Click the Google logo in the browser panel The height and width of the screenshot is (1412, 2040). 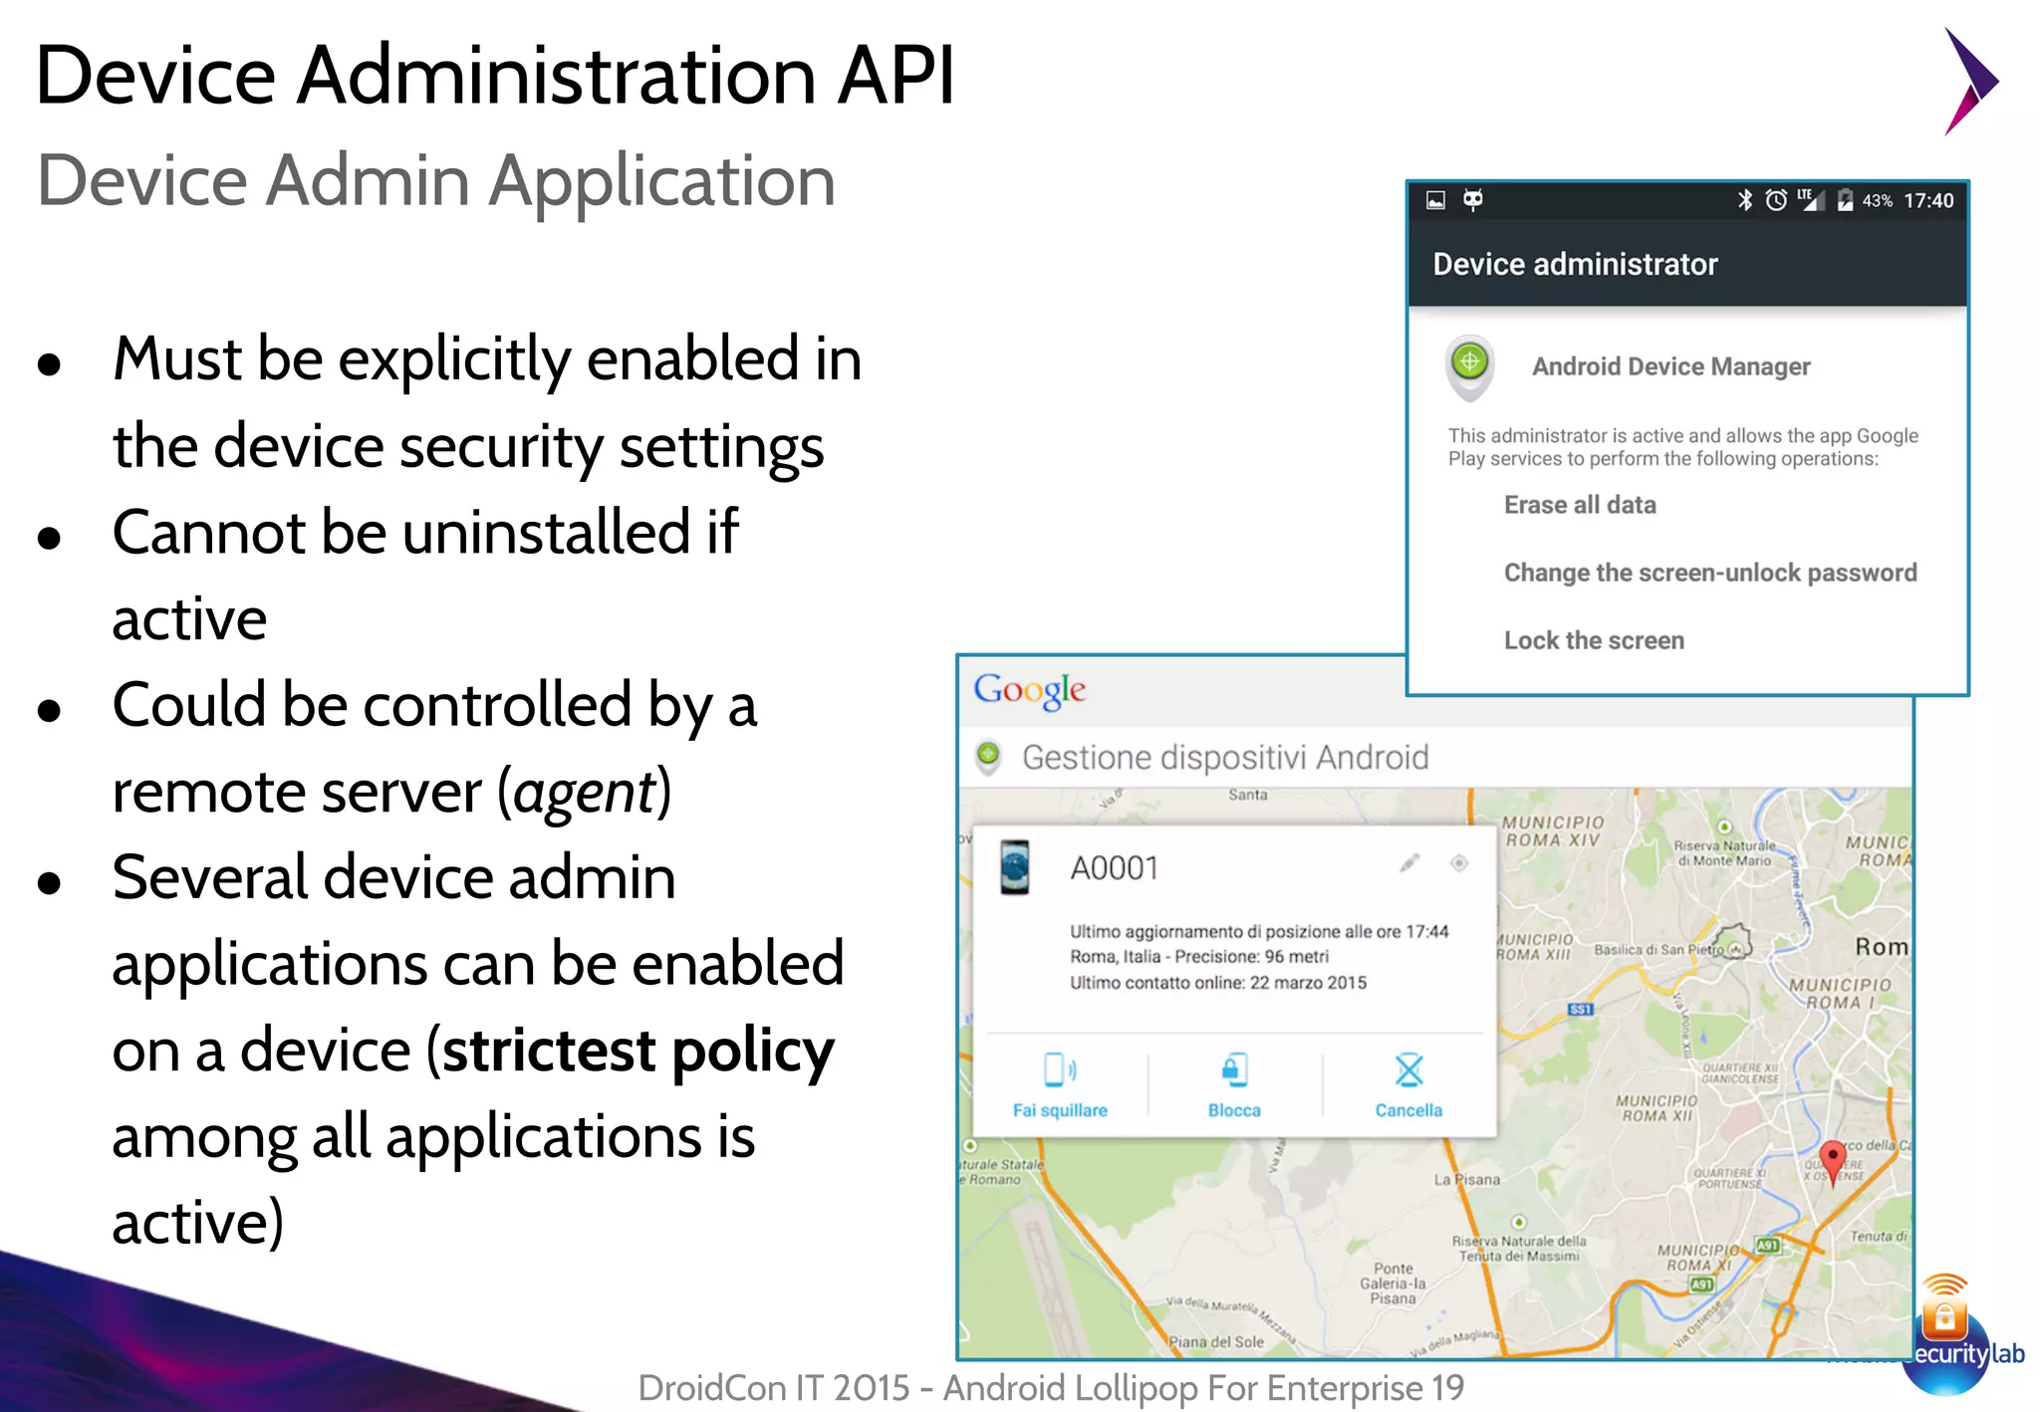point(1030,690)
